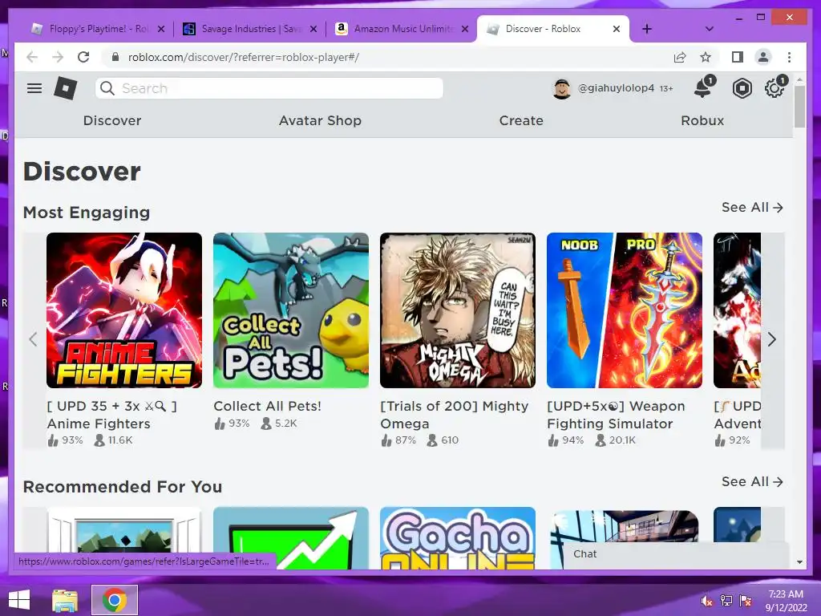Screen dimensions: 821x616
Task: Open the Action Center flag icon
Action: coord(746,601)
